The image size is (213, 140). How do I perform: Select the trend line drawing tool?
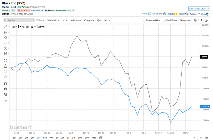click(6, 27)
